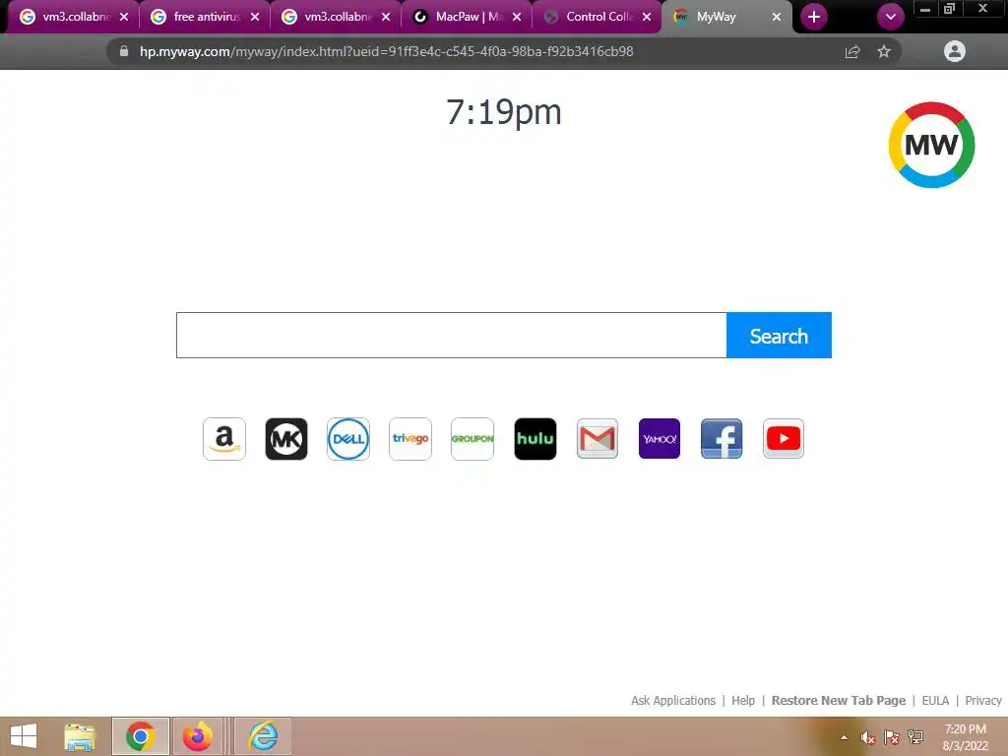
Task: Open the Amazon shortcut icon
Action: click(x=224, y=439)
